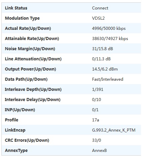Click the Profile 17a value
The height and width of the screenshot is (157, 142).
click(95, 120)
